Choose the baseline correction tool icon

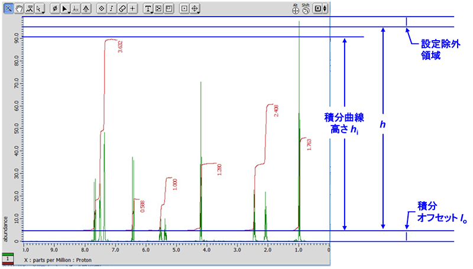point(76,9)
